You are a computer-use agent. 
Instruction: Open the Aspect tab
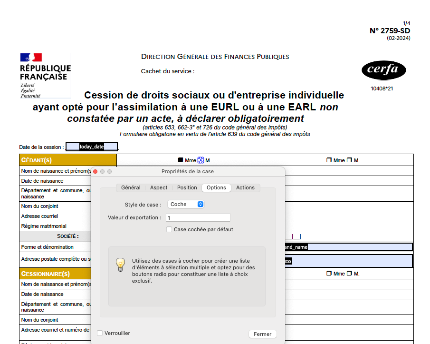(159, 187)
